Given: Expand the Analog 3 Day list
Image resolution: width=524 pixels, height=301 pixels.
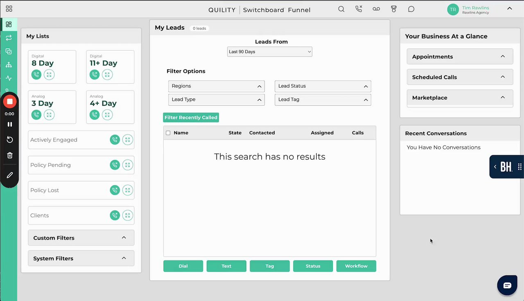Looking at the screenshot, I should pos(49,115).
